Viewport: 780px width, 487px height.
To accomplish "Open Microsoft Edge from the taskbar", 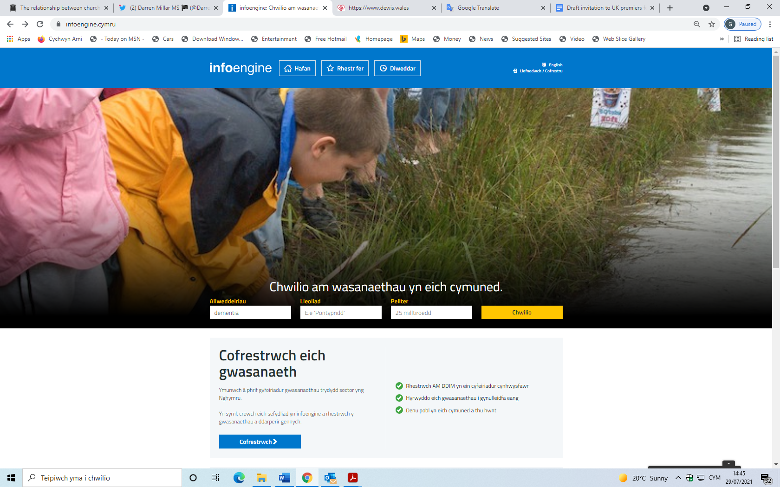I will [239, 478].
